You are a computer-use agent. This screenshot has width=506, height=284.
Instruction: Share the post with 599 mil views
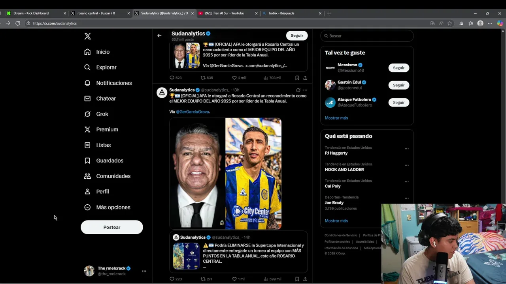coord(305,279)
